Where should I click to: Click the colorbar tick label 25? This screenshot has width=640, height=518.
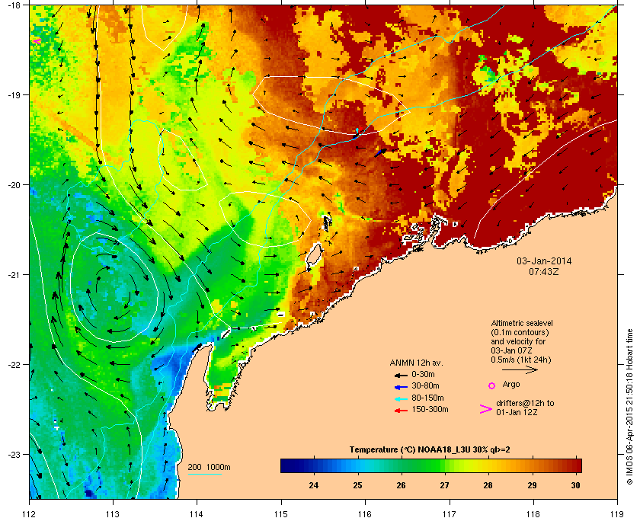click(x=357, y=485)
